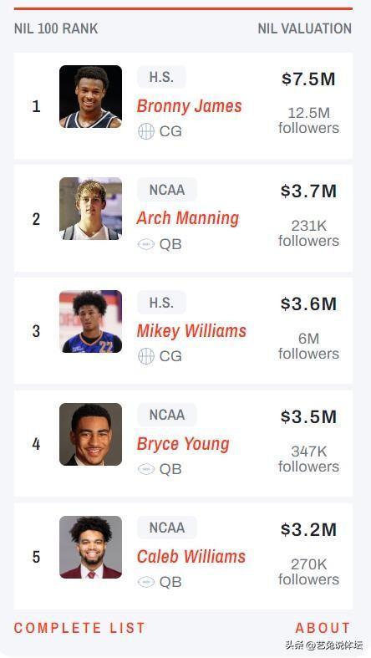Follow the Bryce Young name link
Viewport: 371px width, 658px height.
pos(183,444)
